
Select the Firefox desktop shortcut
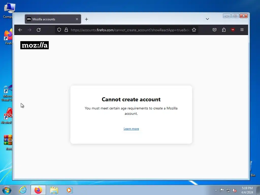(x=8, y=37)
